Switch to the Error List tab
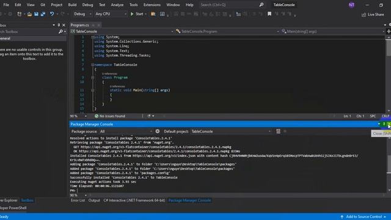 pos(78,200)
